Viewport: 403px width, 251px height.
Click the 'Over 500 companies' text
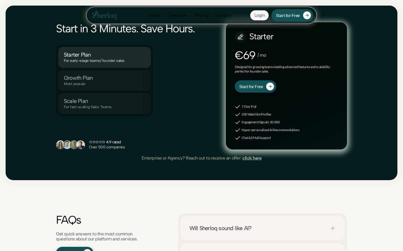click(x=107, y=147)
